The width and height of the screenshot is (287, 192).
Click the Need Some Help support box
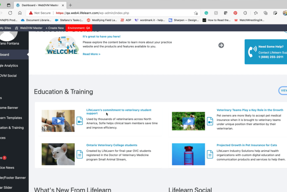[266, 52]
